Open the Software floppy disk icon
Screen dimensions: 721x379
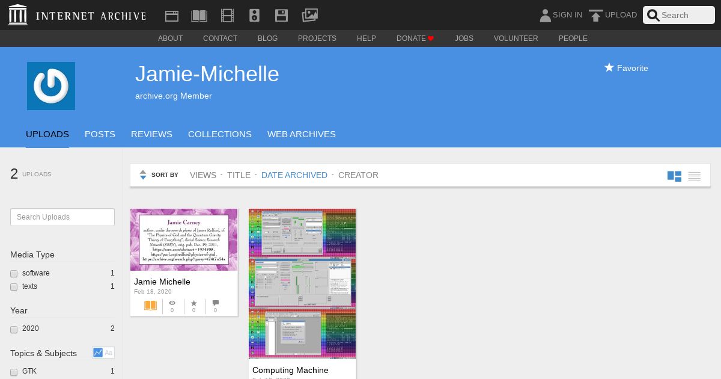pyautogui.click(x=281, y=16)
